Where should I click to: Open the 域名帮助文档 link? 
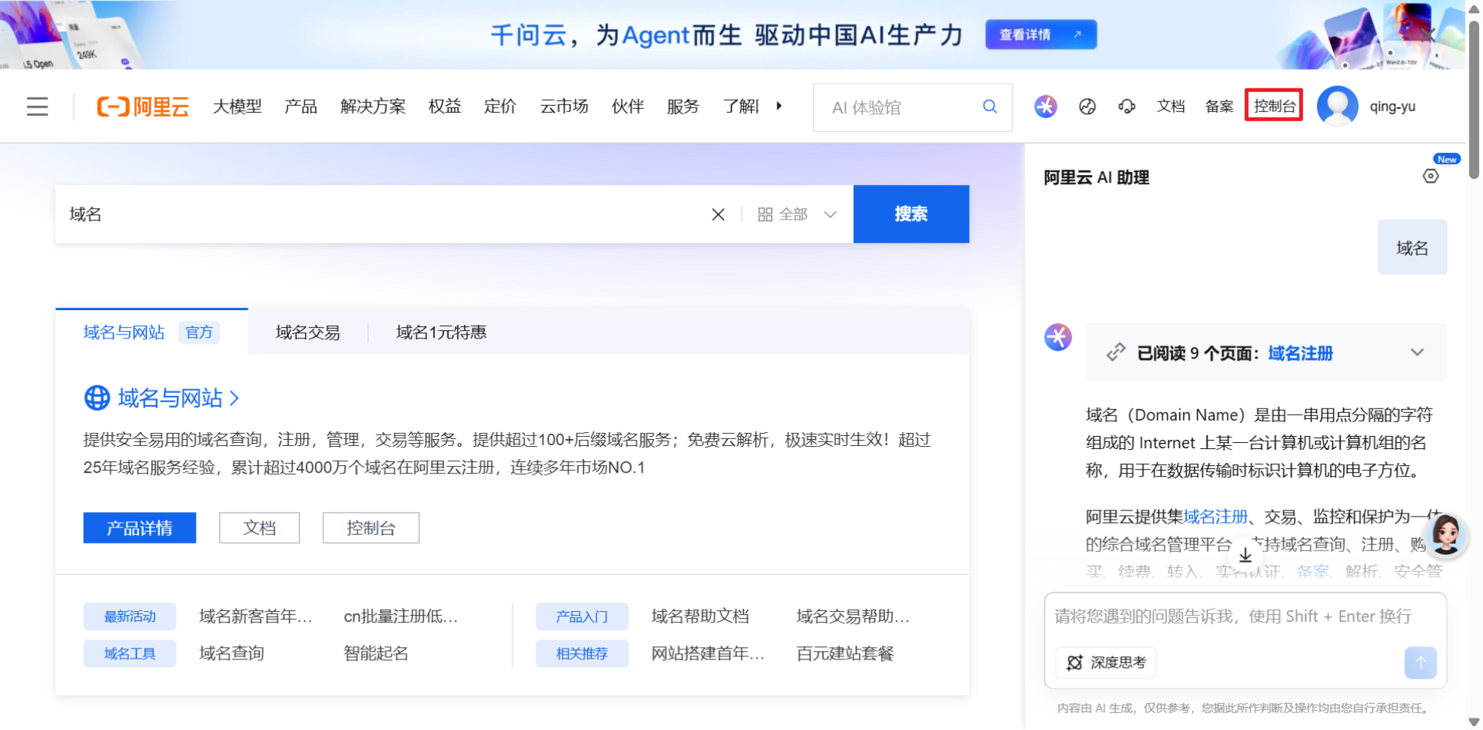[700, 616]
